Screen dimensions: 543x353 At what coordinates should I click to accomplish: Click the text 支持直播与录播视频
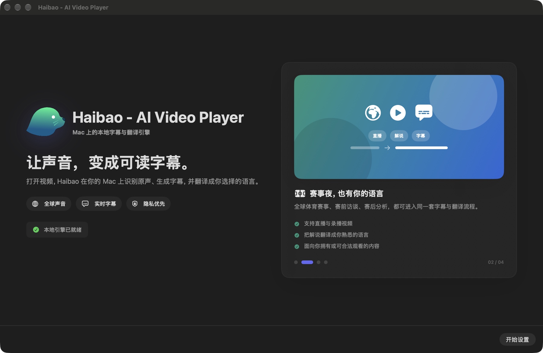(x=328, y=224)
